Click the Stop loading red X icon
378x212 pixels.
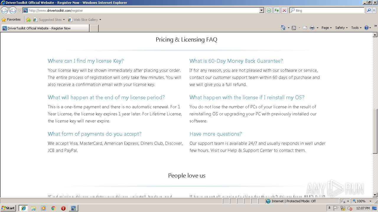coord(284,10)
